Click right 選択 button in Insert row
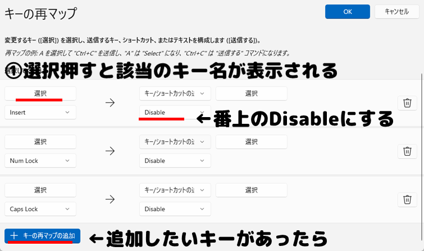Screen dimensions: 424x251 point(251,93)
